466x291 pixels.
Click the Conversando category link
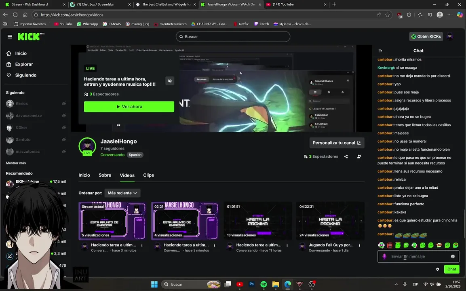pyautogui.click(x=112, y=155)
